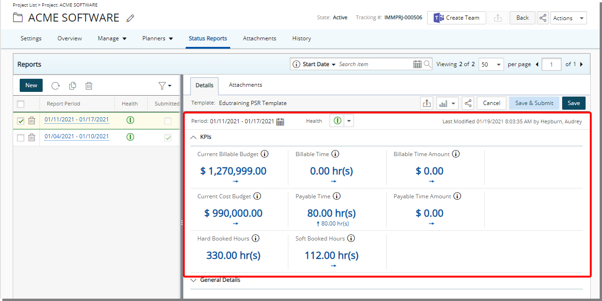Sort by Report Period column header
This screenshot has width=602, height=301.
point(63,104)
